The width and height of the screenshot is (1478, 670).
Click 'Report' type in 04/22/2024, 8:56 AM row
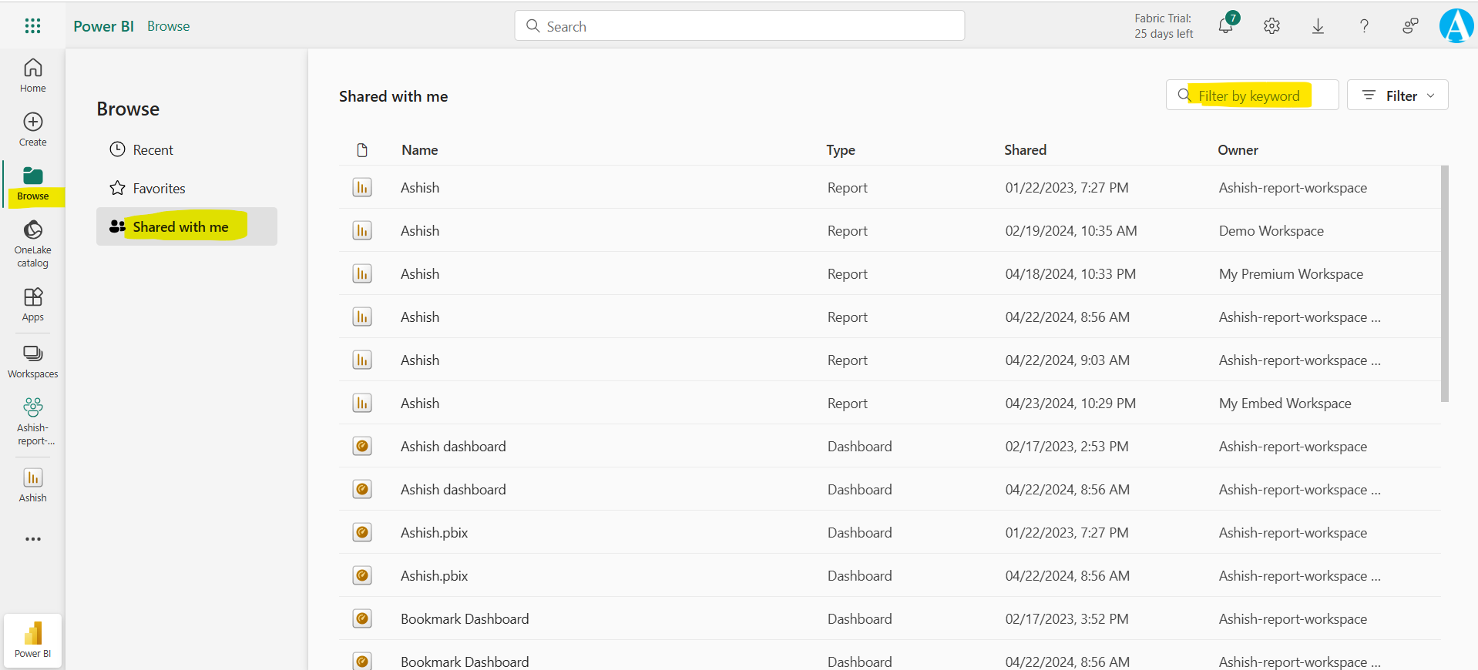847,317
